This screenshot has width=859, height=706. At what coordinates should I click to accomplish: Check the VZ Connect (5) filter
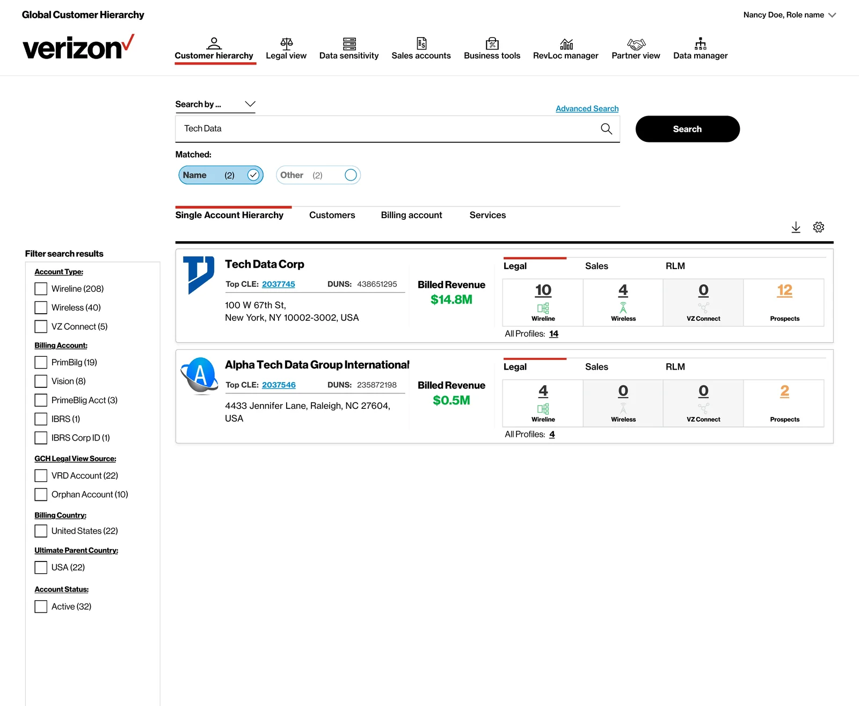41,326
